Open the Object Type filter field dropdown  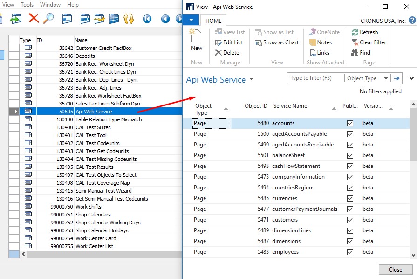[386, 78]
